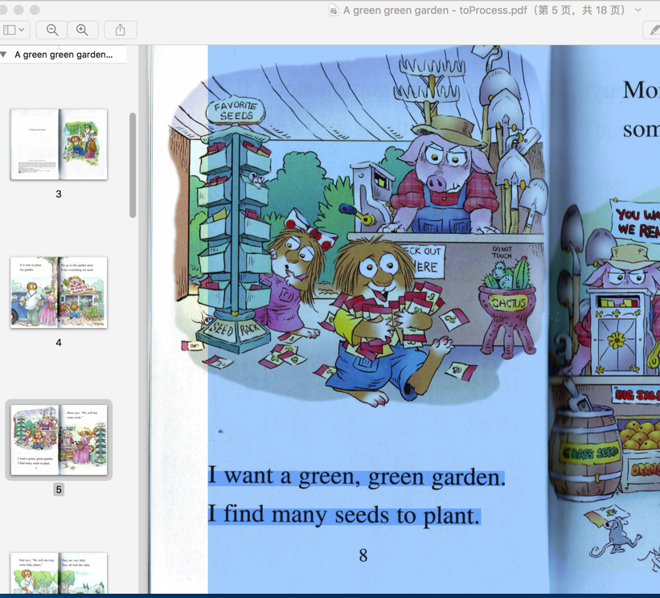660x598 pixels.
Task: Open the sidebar view options button
Action: [14, 30]
